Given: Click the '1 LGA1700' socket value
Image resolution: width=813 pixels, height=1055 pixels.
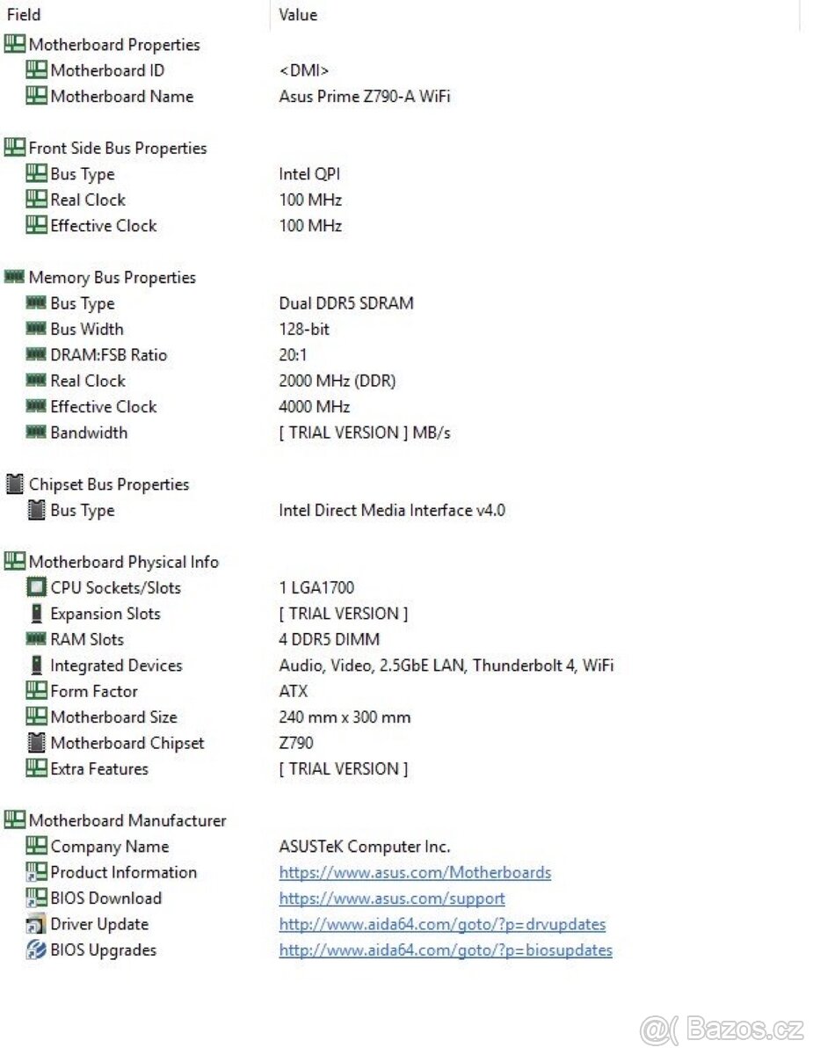Looking at the screenshot, I should pos(317,587).
